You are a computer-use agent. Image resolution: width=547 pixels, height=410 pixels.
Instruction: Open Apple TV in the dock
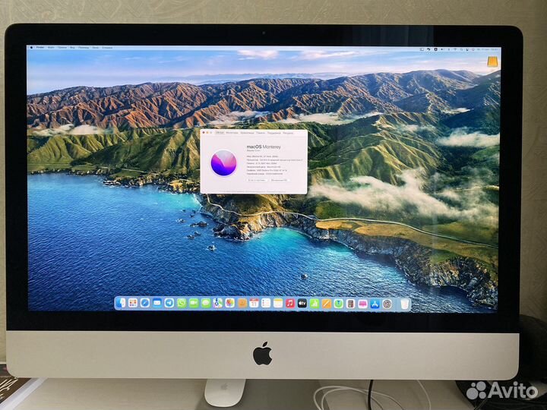point(302,303)
